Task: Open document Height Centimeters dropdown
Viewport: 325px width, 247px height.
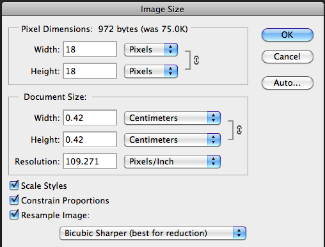Action: [172, 139]
